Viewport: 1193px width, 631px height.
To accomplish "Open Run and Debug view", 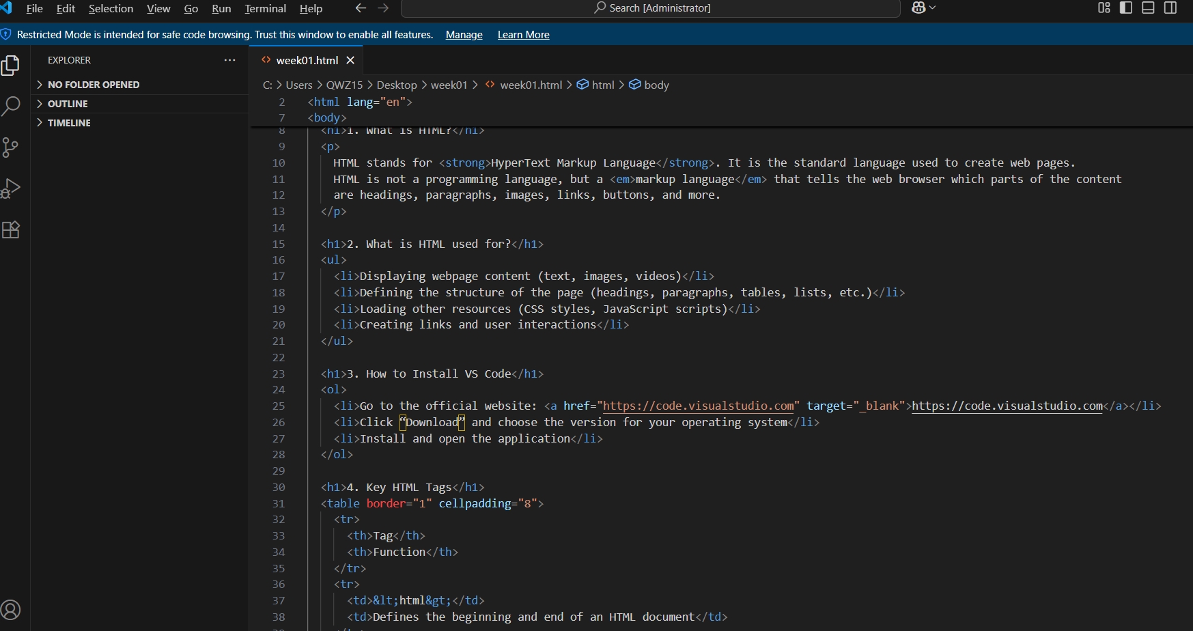I will point(11,188).
